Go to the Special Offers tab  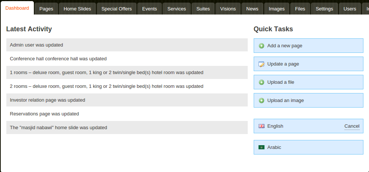pyautogui.click(x=116, y=9)
